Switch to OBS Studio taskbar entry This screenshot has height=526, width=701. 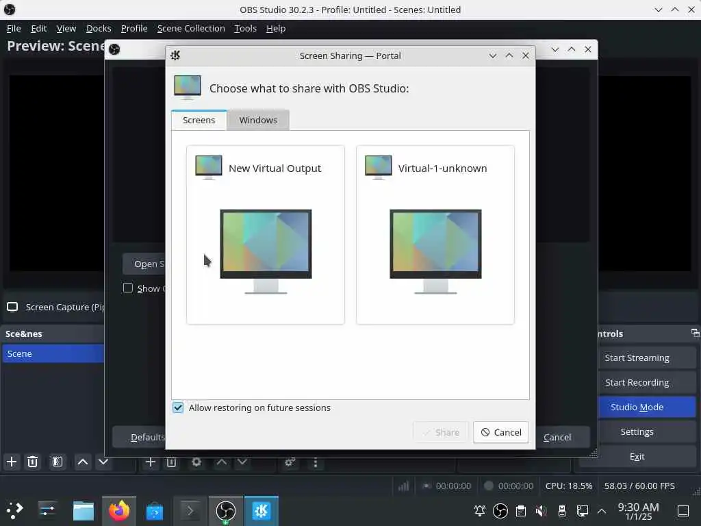coord(226,510)
